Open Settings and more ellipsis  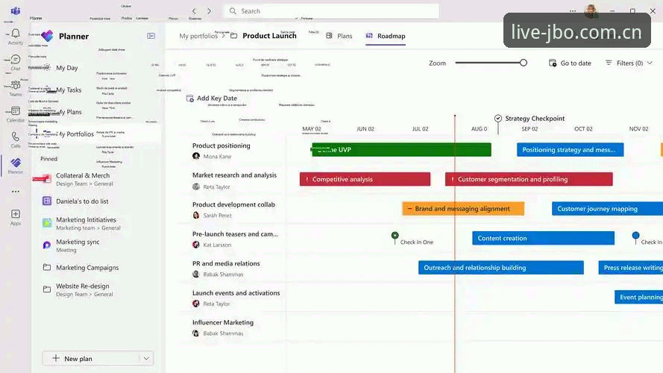tap(573, 11)
